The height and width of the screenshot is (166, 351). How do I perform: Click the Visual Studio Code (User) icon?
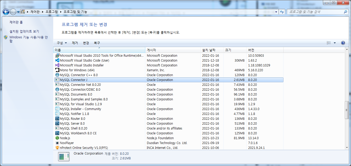[x=57, y=61]
